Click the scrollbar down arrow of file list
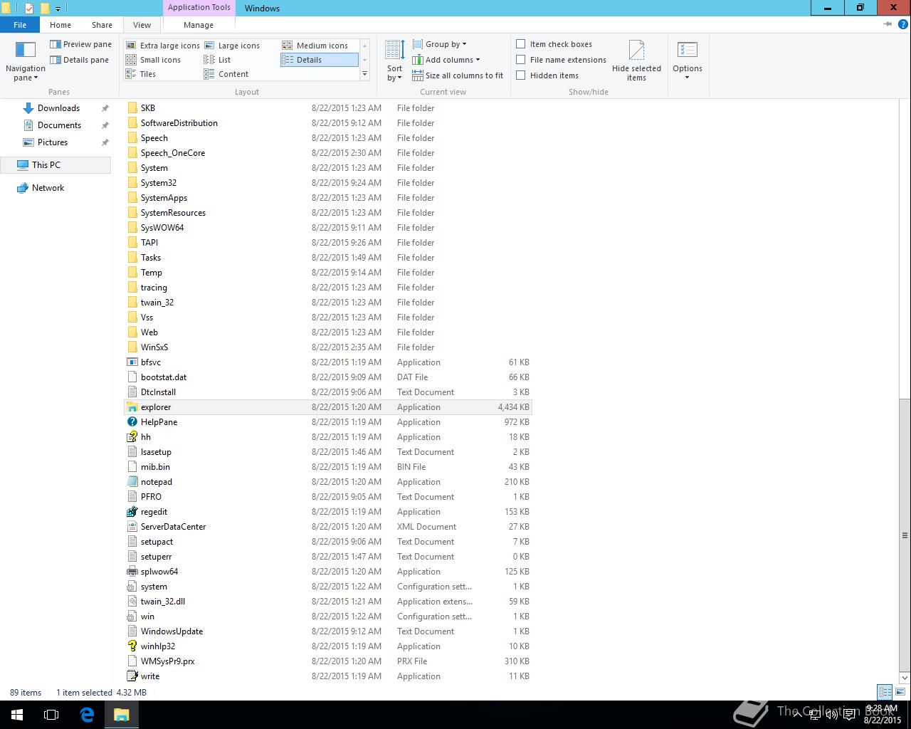Viewport: 911px width, 729px height. [905, 678]
